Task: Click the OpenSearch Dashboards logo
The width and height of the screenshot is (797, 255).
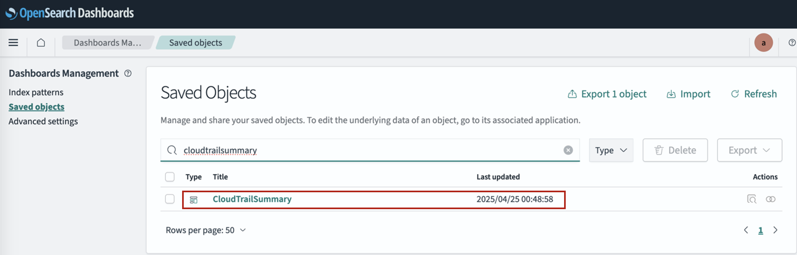Action: click(x=70, y=13)
